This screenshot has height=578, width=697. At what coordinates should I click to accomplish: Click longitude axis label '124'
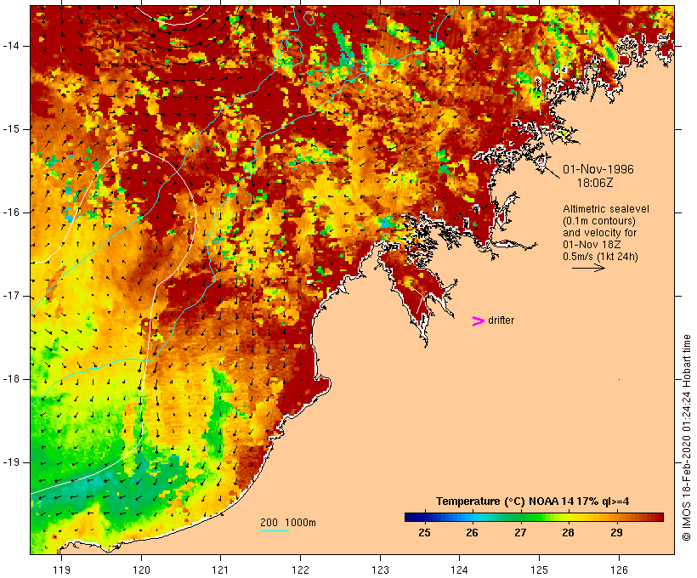pyautogui.click(x=459, y=569)
